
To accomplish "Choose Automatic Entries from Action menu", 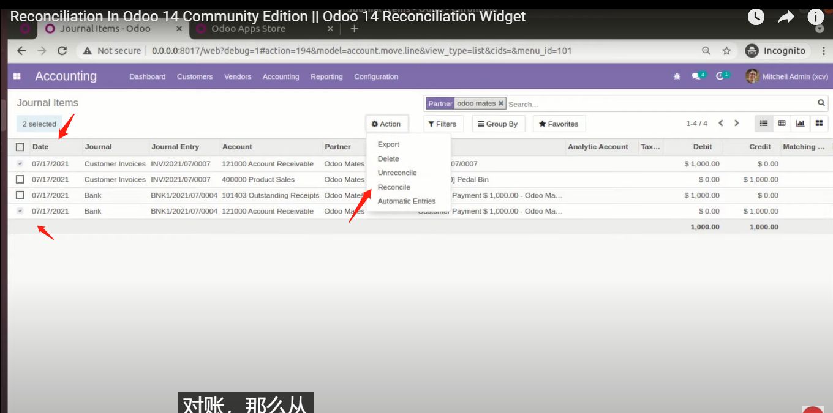I will [x=407, y=201].
